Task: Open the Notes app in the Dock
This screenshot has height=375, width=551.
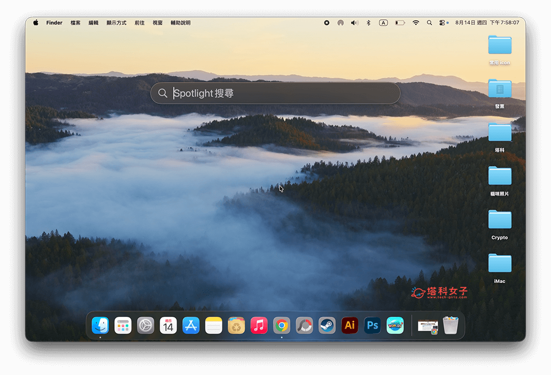Action: (213, 325)
